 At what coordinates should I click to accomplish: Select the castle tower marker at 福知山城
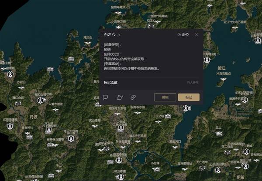tap(40, 101)
